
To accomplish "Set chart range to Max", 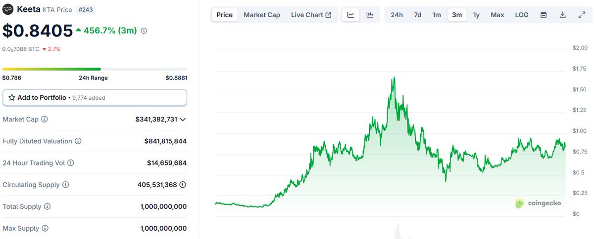I will point(497,15).
